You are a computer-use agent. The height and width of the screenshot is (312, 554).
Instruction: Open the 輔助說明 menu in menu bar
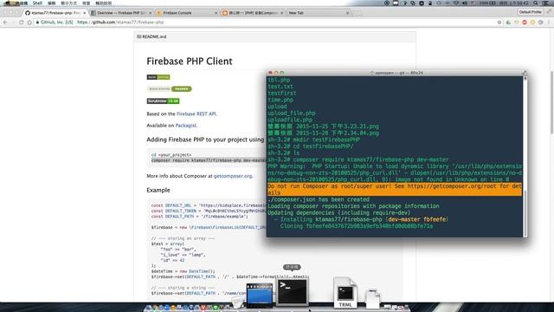[104, 3]
